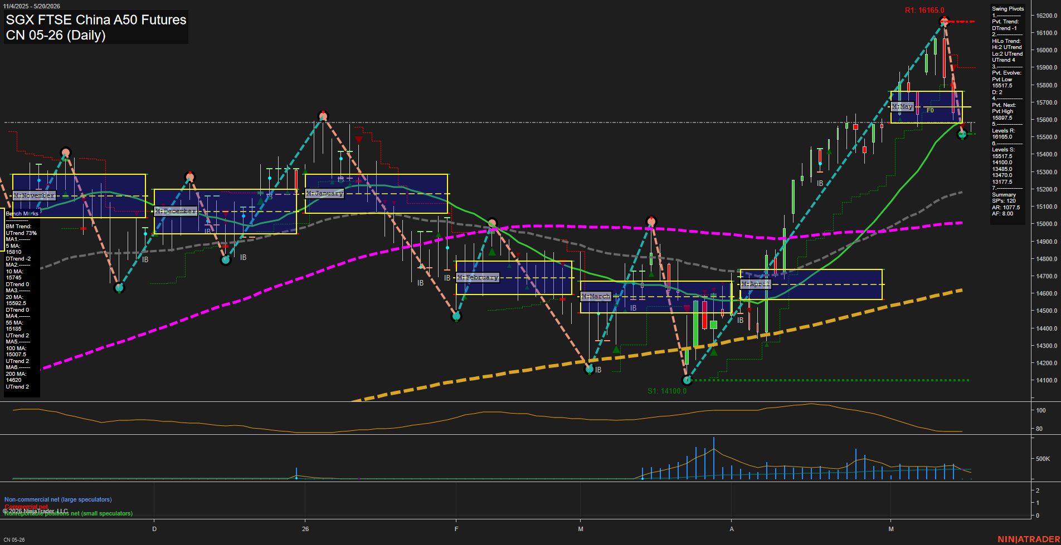1061x545 pixels.
Task: Click the M:March monthly box label
Action: click(596, 296)
